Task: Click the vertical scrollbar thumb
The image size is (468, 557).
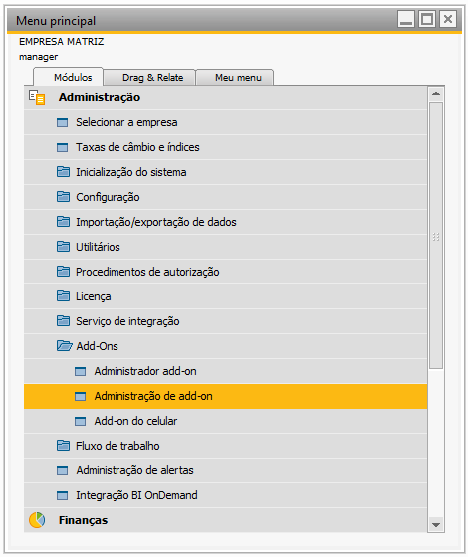Action: pos(436,236)
